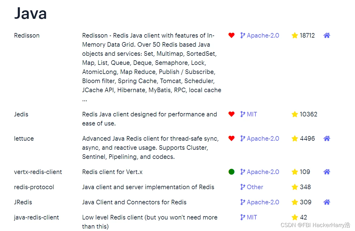Image resolution: width=355 pixels, height=231 pixels.
Task: Click the java-redis-client name
Action: coord(36,217)
